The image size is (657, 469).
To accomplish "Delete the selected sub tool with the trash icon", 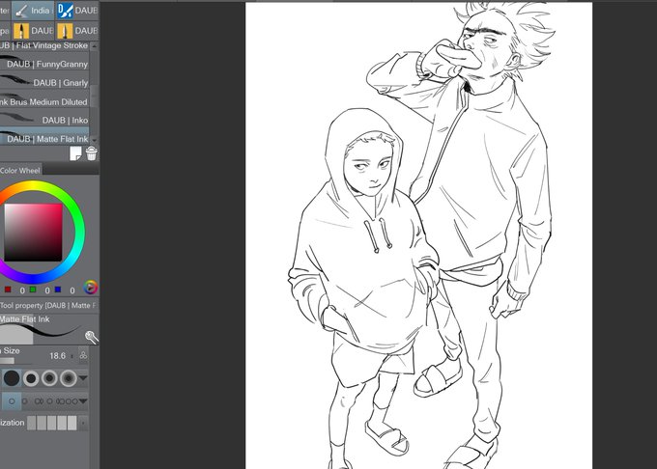I will point(92,153).
